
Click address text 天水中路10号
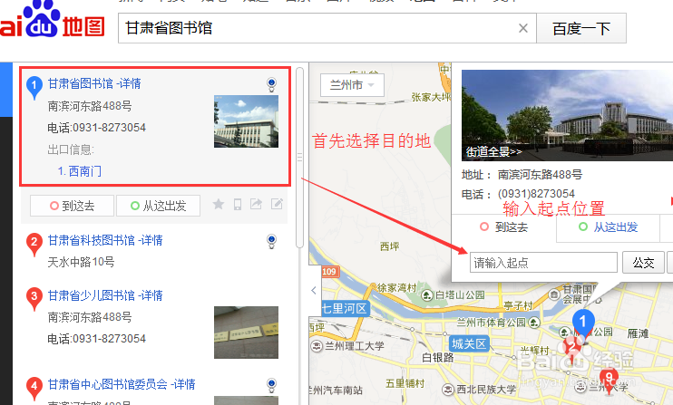coord(81,262)
